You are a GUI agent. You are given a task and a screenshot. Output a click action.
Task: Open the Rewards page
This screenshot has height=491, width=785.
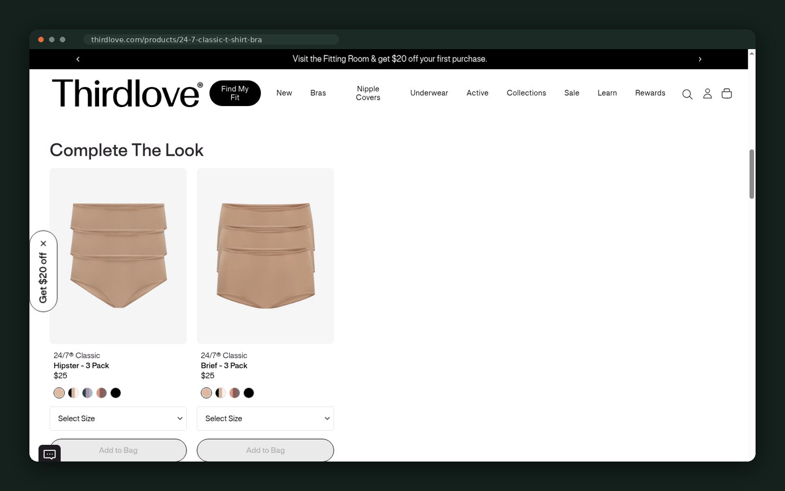click(650, 93)
